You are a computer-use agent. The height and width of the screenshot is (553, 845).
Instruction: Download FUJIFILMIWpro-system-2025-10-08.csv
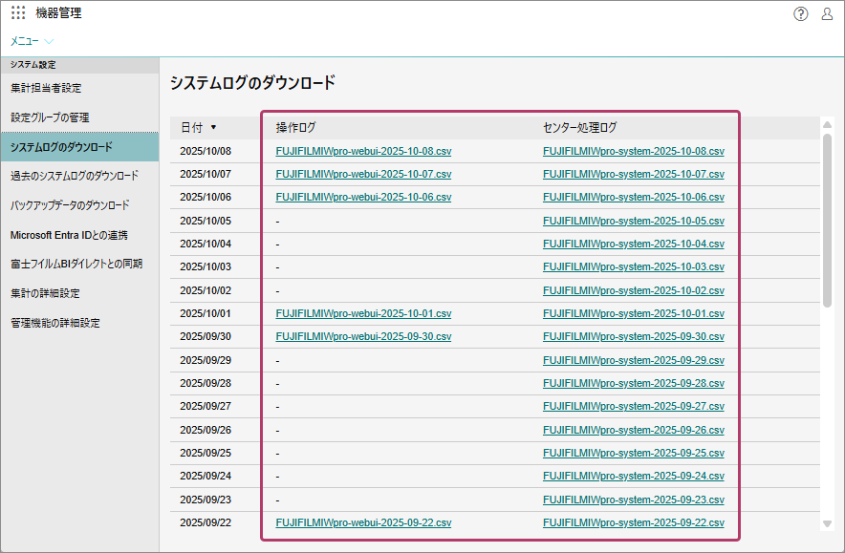pyautogui.click(x=633, y=151)
